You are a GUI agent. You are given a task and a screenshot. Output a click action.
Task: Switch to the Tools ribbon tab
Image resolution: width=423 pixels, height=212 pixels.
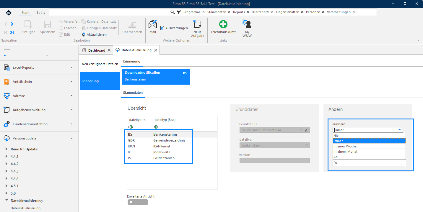tap(41, 13)
